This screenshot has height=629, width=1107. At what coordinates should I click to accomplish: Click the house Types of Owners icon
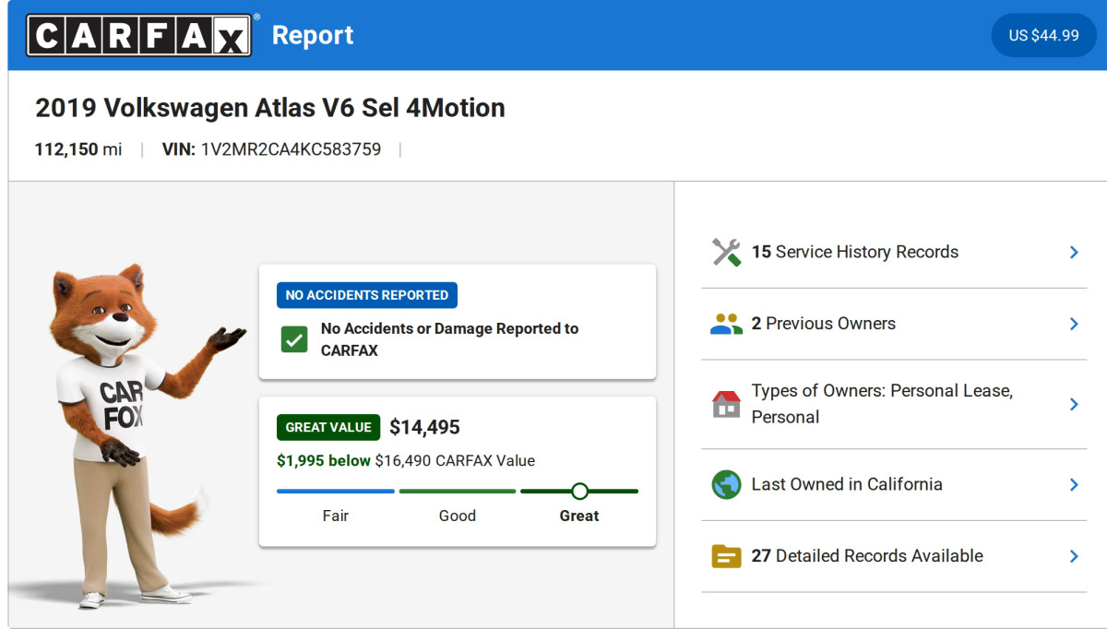pos(726,404)
